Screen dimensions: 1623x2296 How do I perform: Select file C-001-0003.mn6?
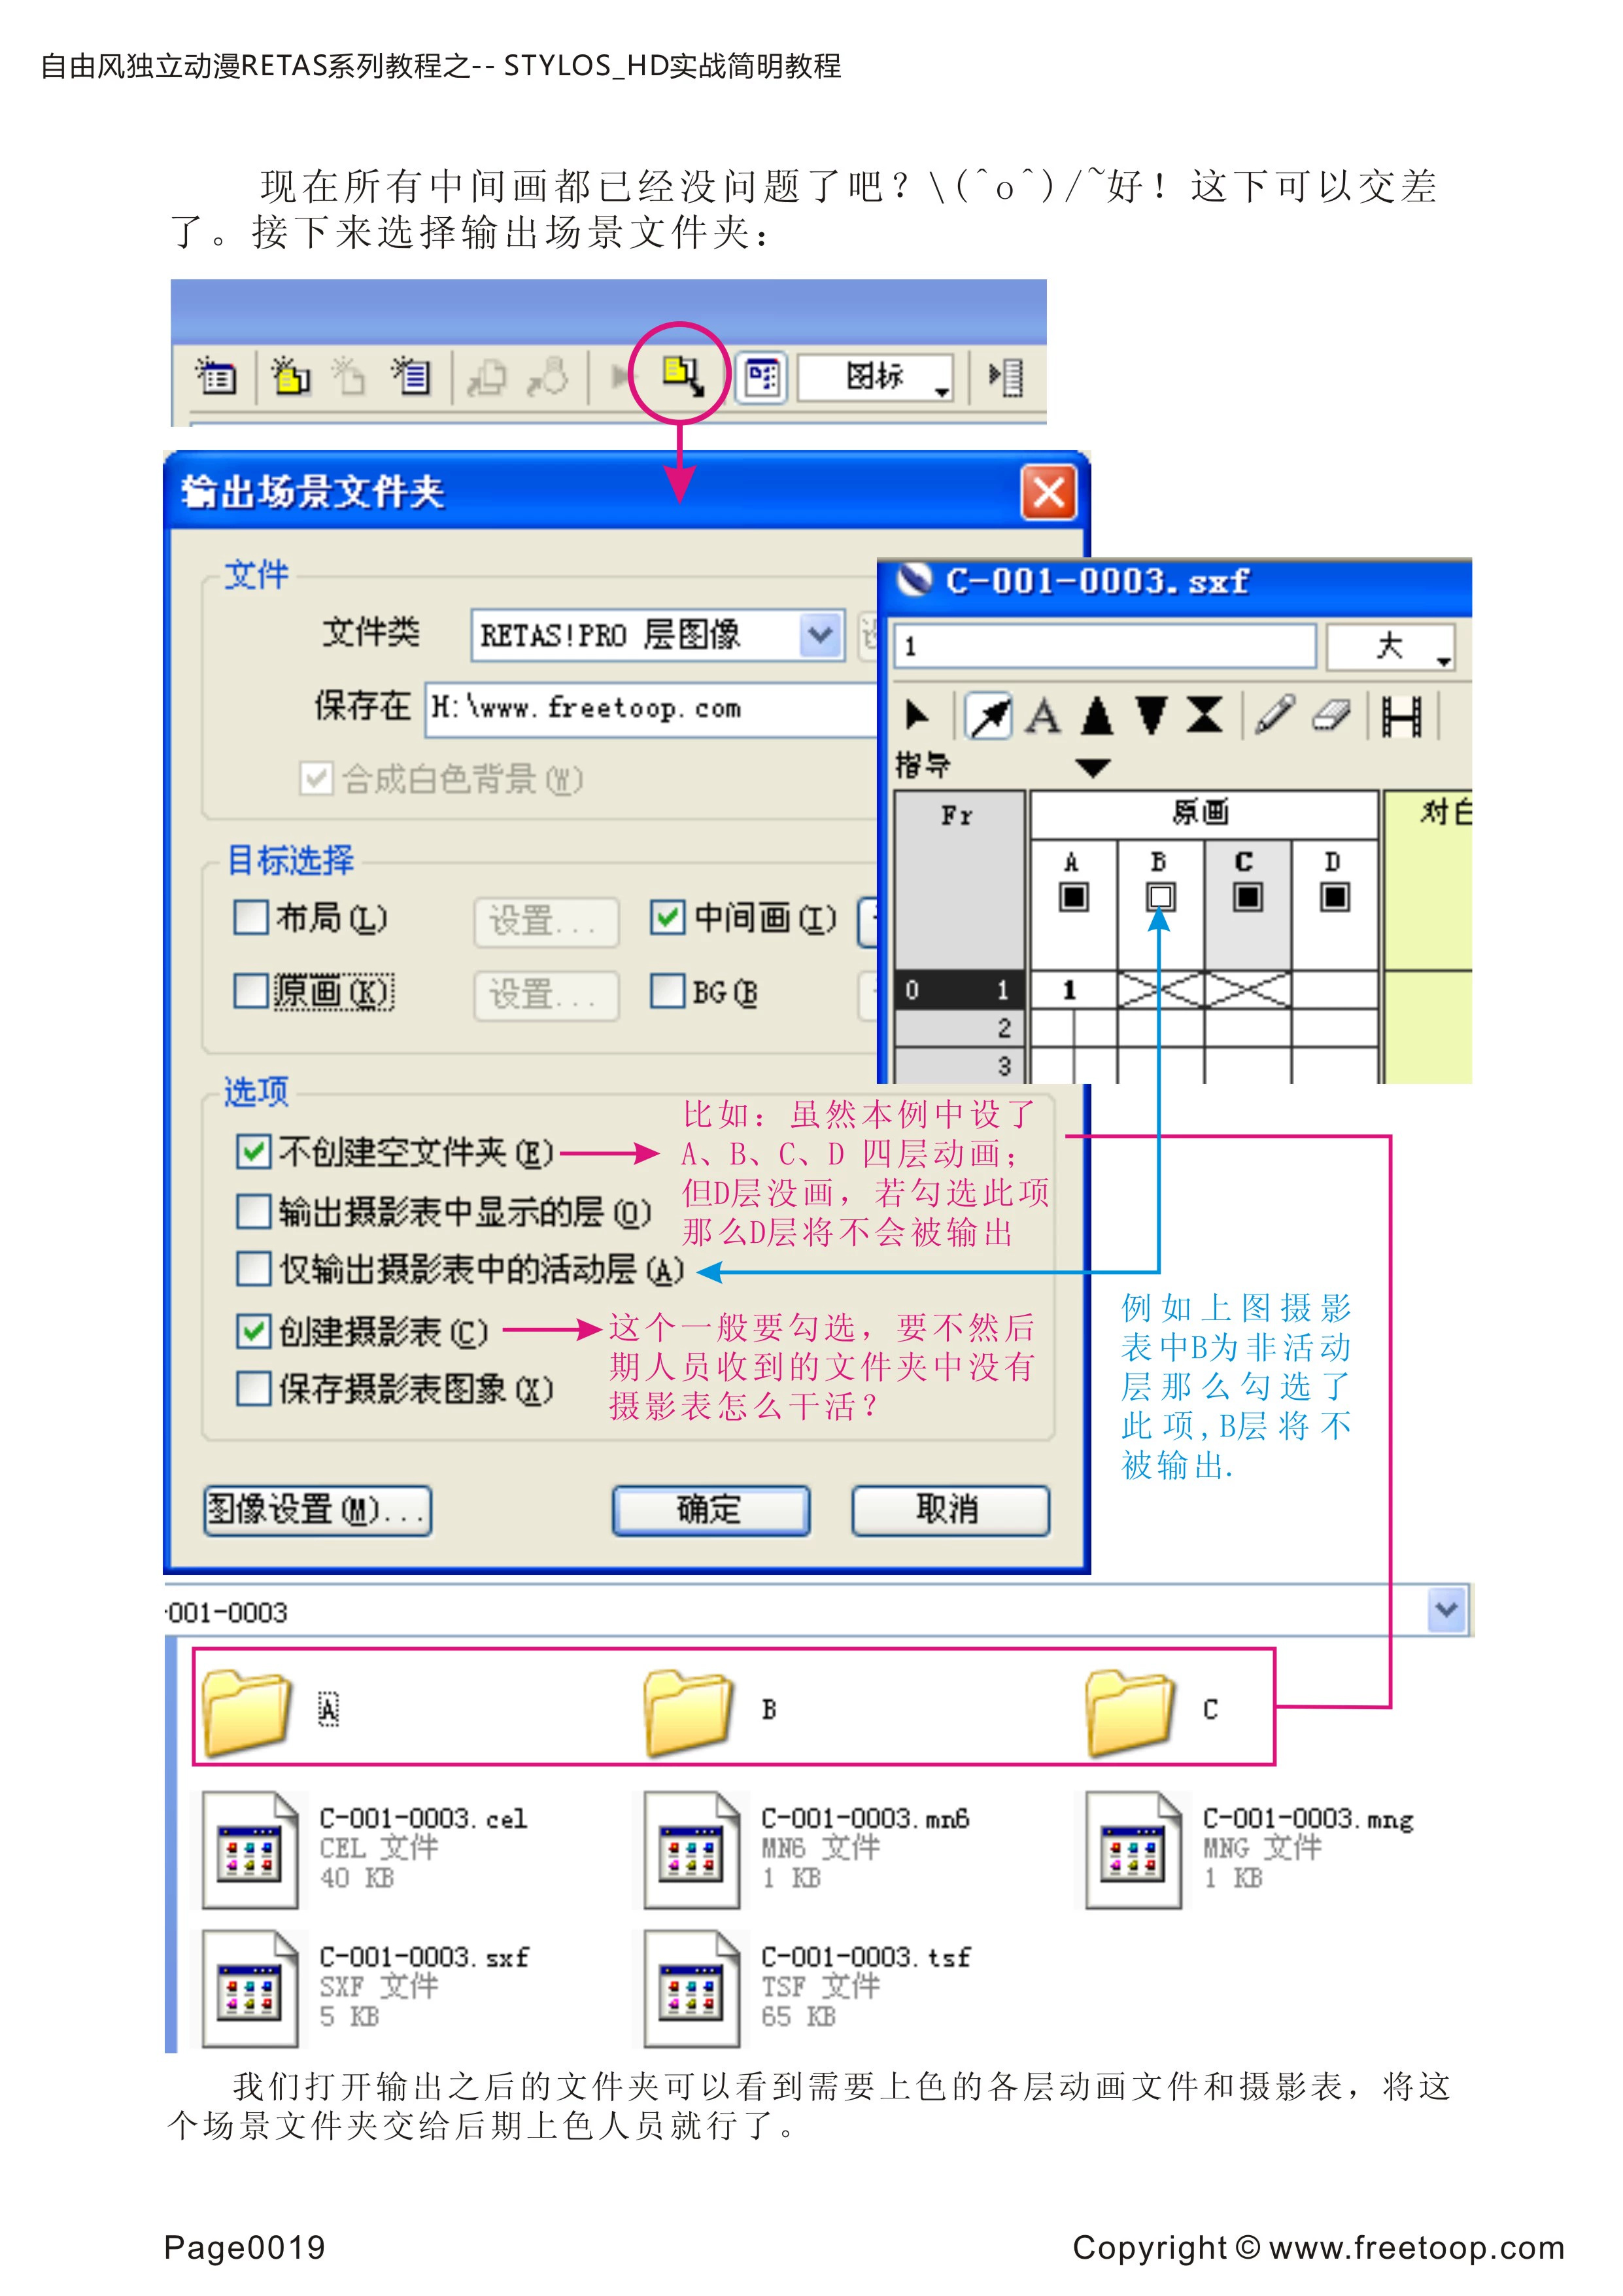pyautogui.click(x=806, y=1850)
